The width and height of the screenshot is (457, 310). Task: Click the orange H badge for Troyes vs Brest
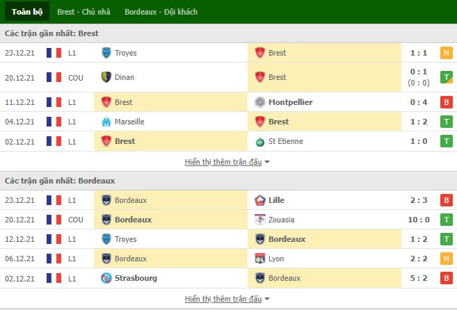pyautogui.click(x=446, y=53)
